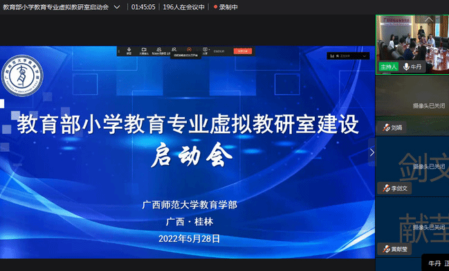This screenshot has width=449, height=271.
Task: Click 黄献莹's muted microphone icon
Action: pyautogui.click(x=386, y=249)
